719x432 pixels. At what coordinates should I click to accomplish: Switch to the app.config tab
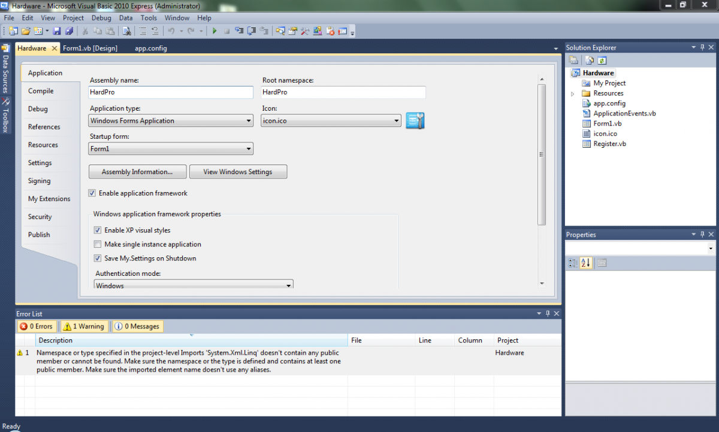coord(151,48)
